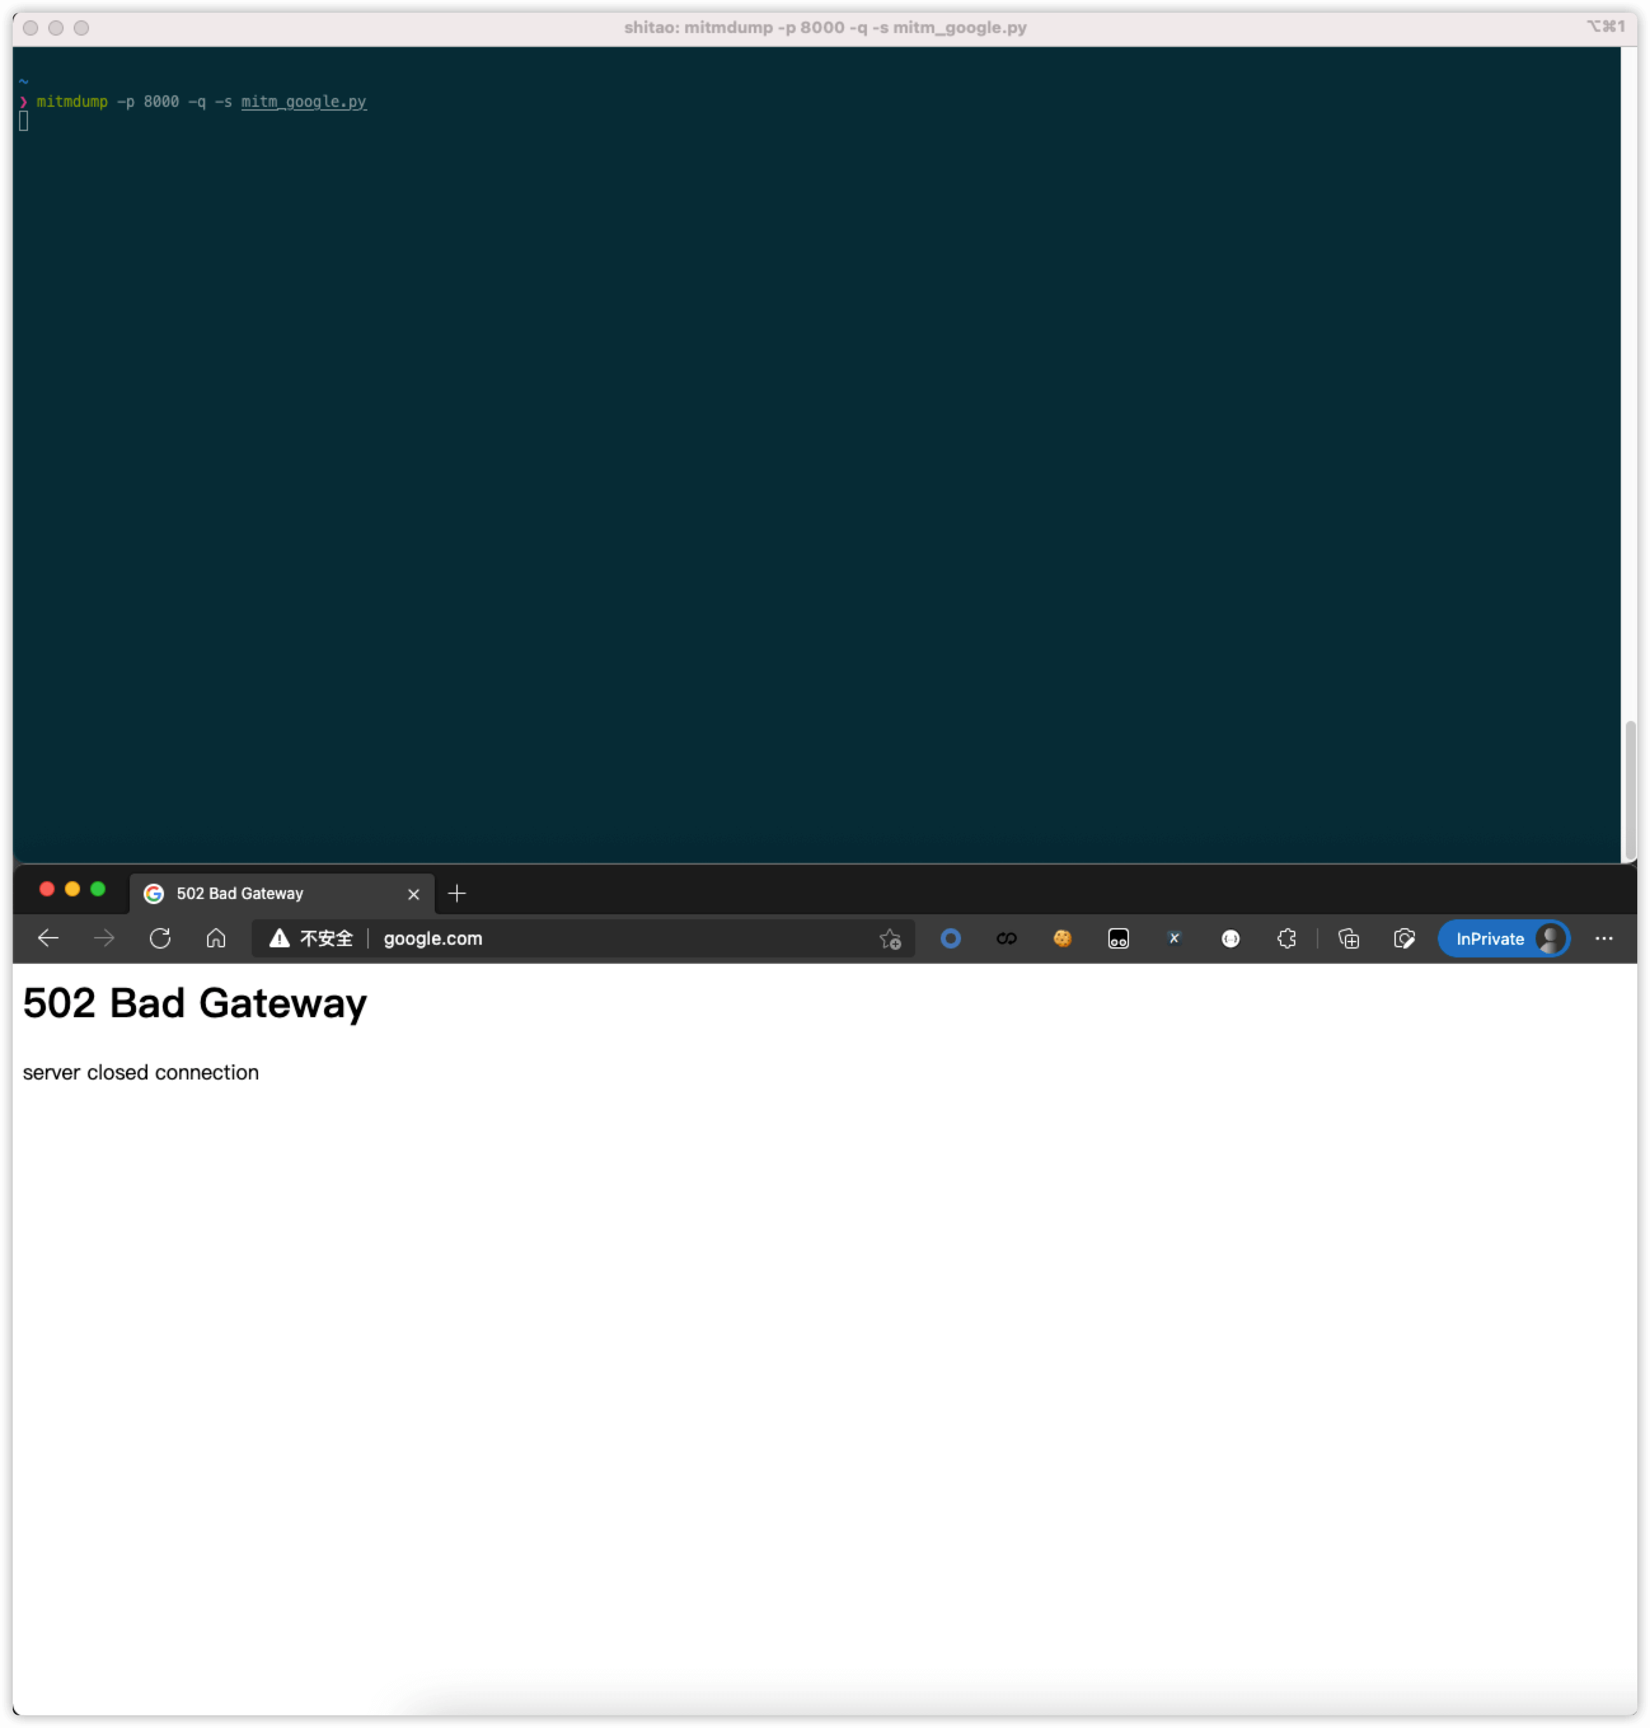This screenshot has width=1650, height=1728.
Task: Click the blue circle extension icon
Action: pos(950,939)
